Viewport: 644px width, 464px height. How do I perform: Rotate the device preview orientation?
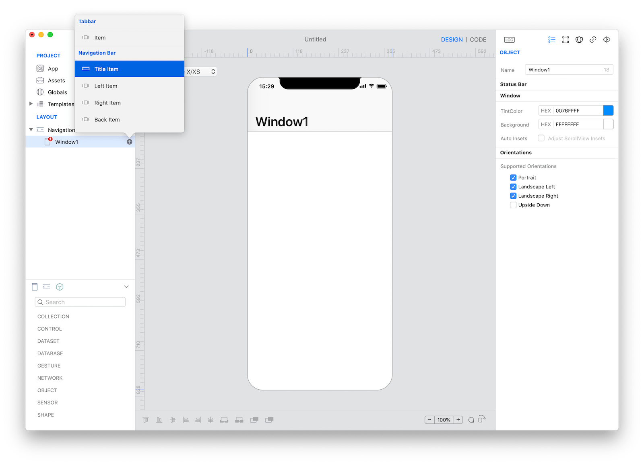click(482, 419)
